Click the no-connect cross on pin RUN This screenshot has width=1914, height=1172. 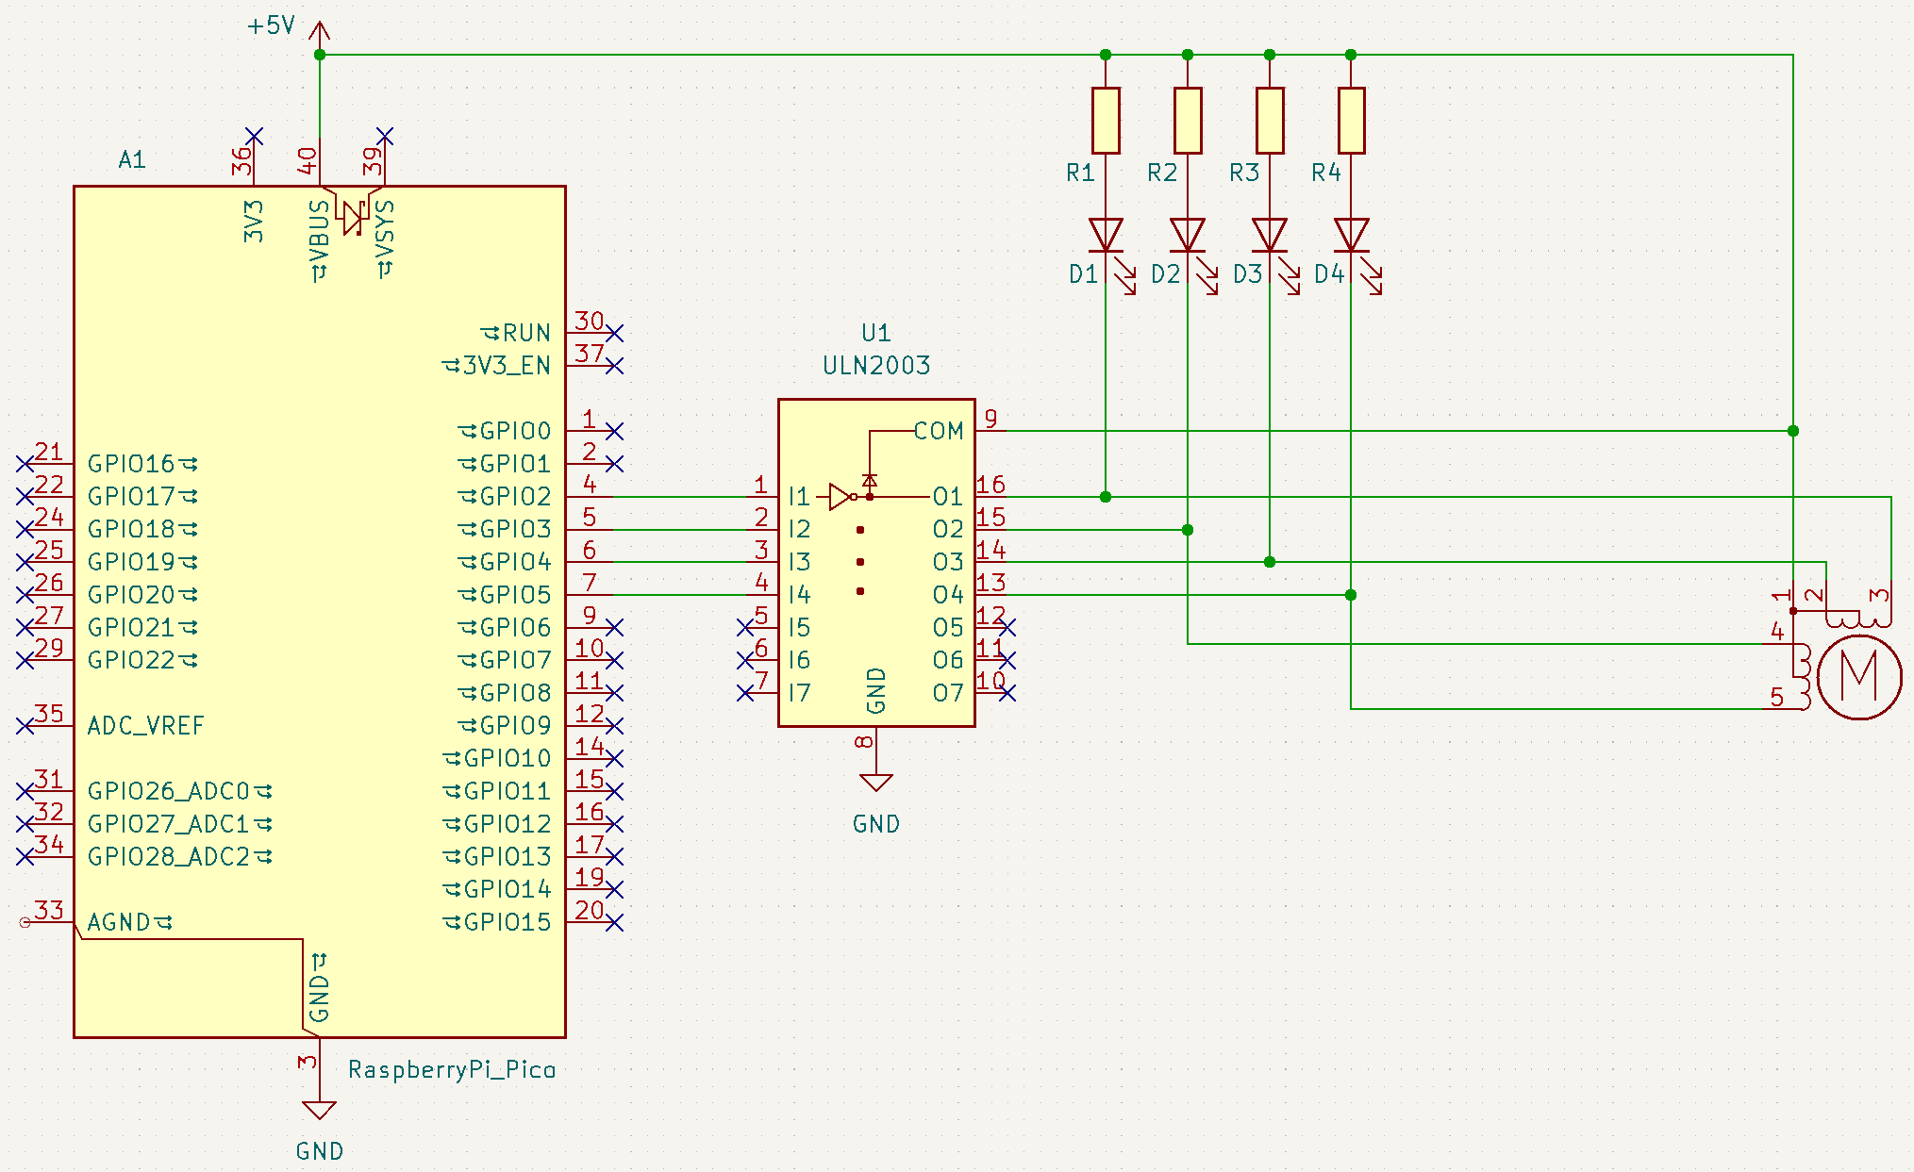pyautogui.click(x=613, y=334)
